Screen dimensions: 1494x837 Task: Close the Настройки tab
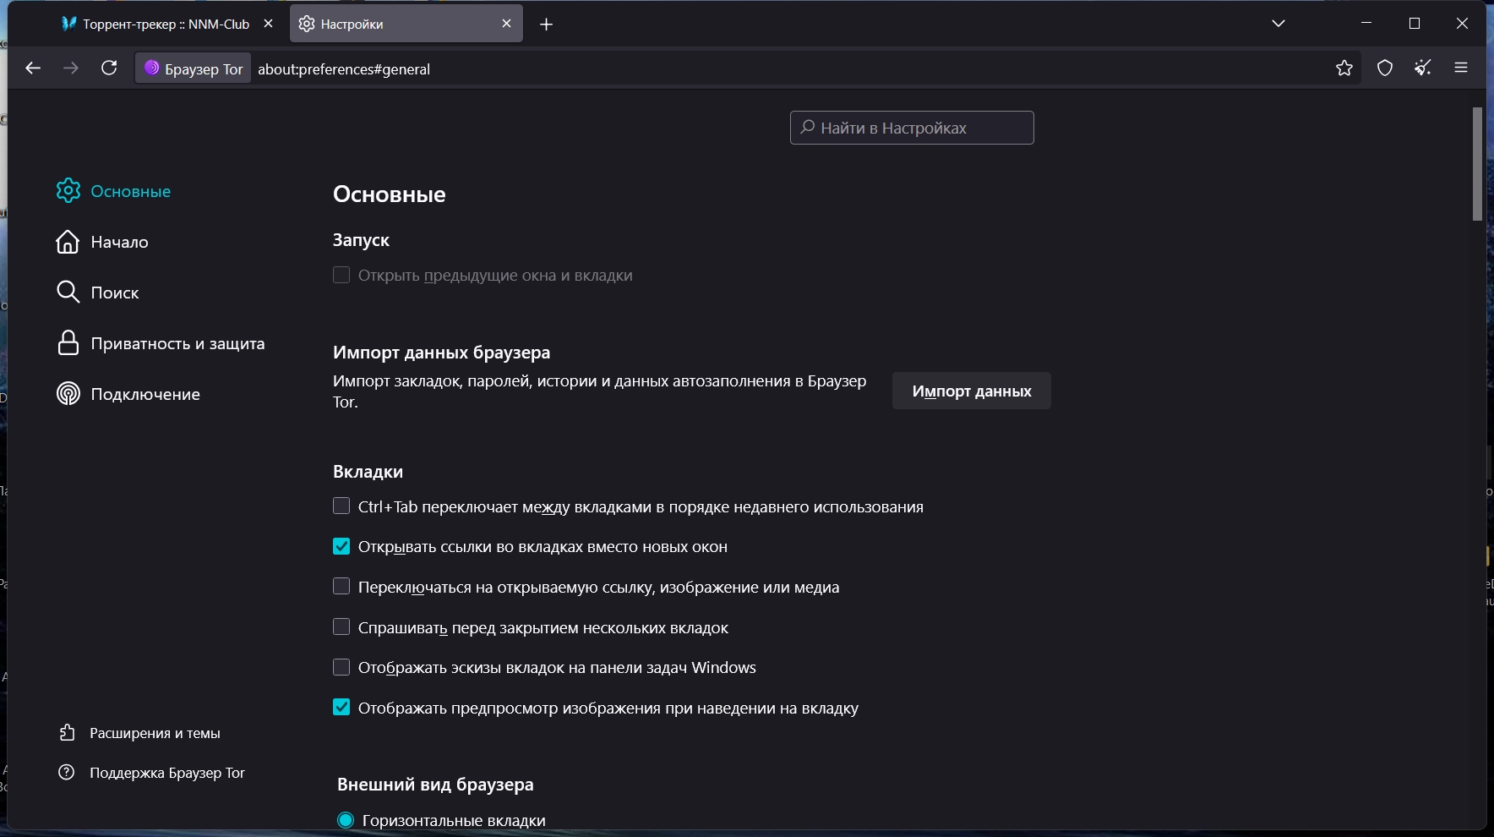[x=507, y=24]
